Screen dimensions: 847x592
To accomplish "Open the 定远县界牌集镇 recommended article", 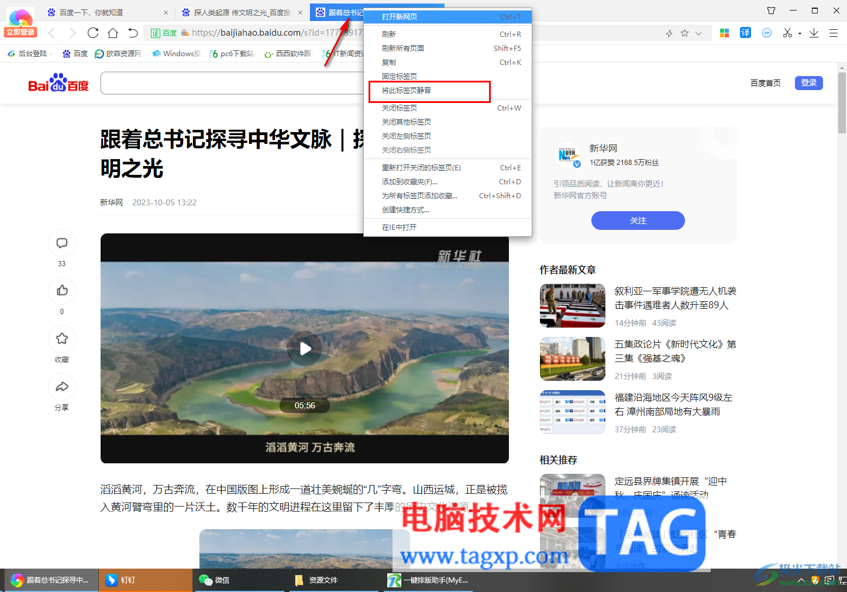I will point(671,488).
